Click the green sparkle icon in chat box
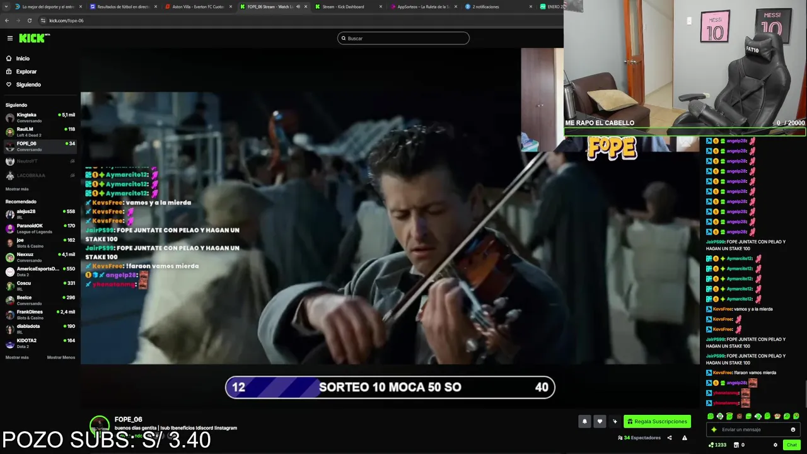Screen dimensions: 807x454 (x=714, y=429)
